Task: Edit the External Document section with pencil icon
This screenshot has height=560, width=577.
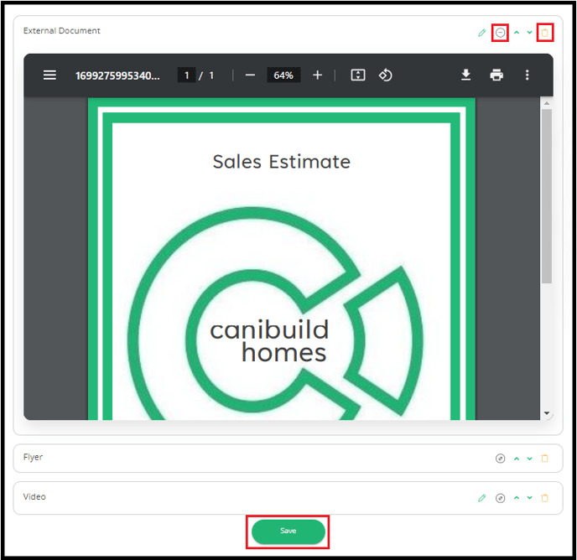Action: pyautogui.click(x=481, y=34)
